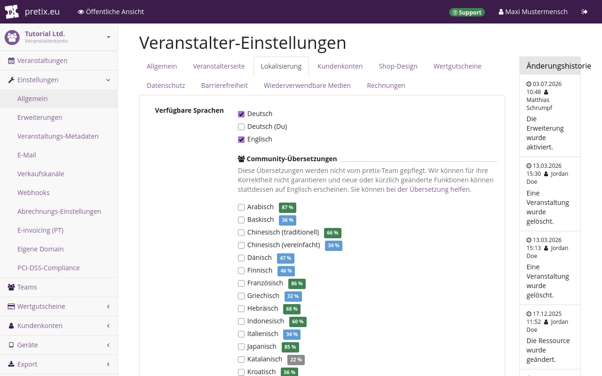The image size is (602, 376).
Task: Click the logout icon in top bar
Action: [585, 12]
